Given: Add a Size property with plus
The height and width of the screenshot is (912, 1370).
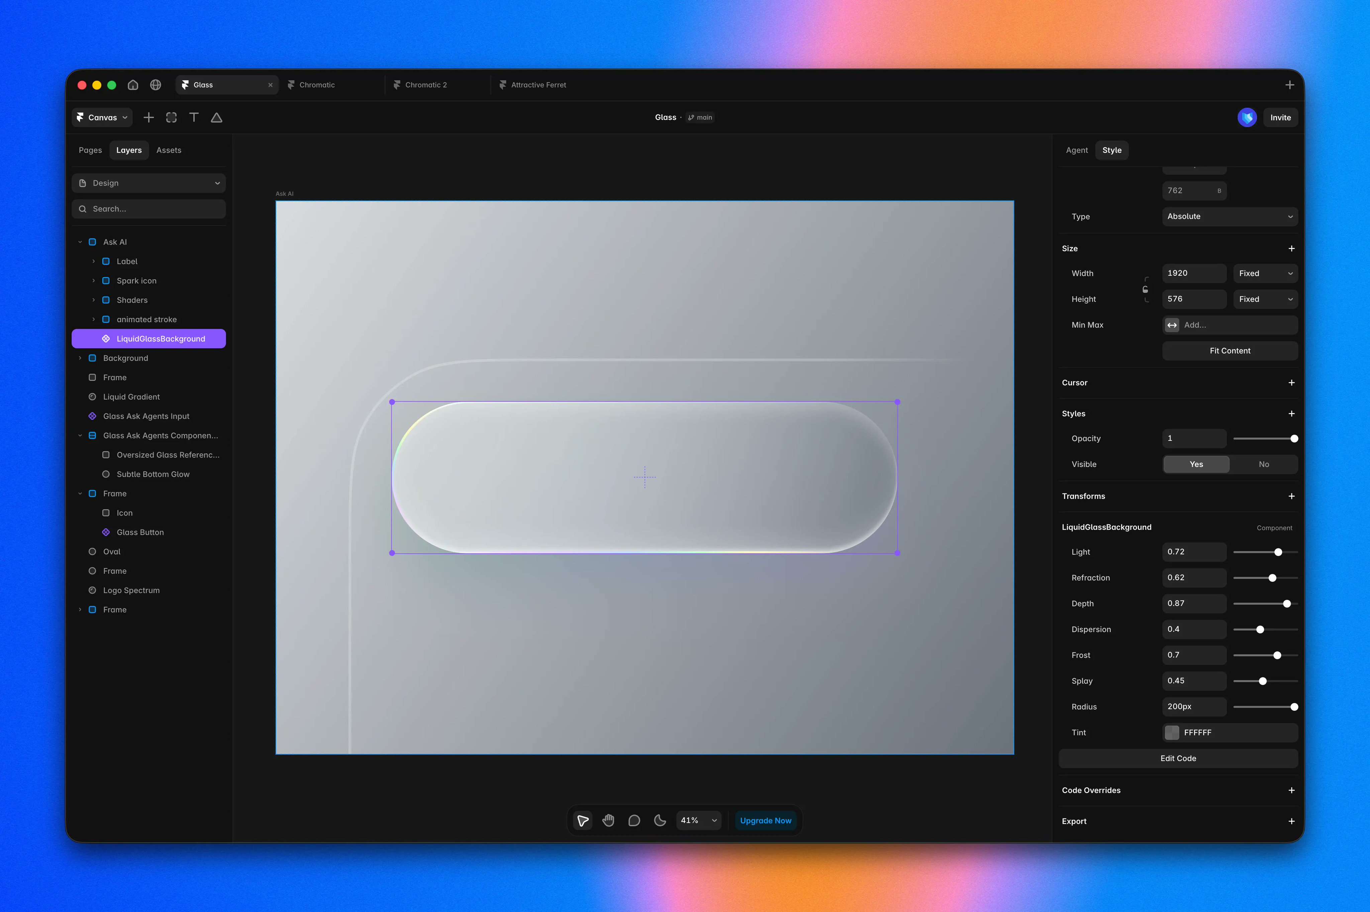Looking at the screenshot, I should click(x=1291, y=248).
